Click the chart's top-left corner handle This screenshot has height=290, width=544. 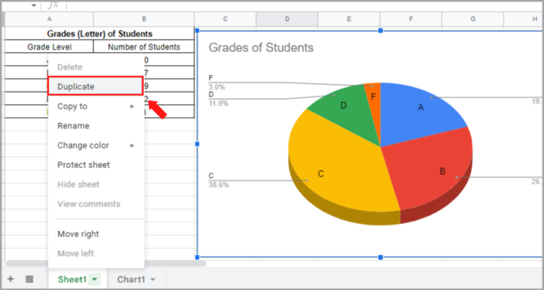(x=197, y=31)
